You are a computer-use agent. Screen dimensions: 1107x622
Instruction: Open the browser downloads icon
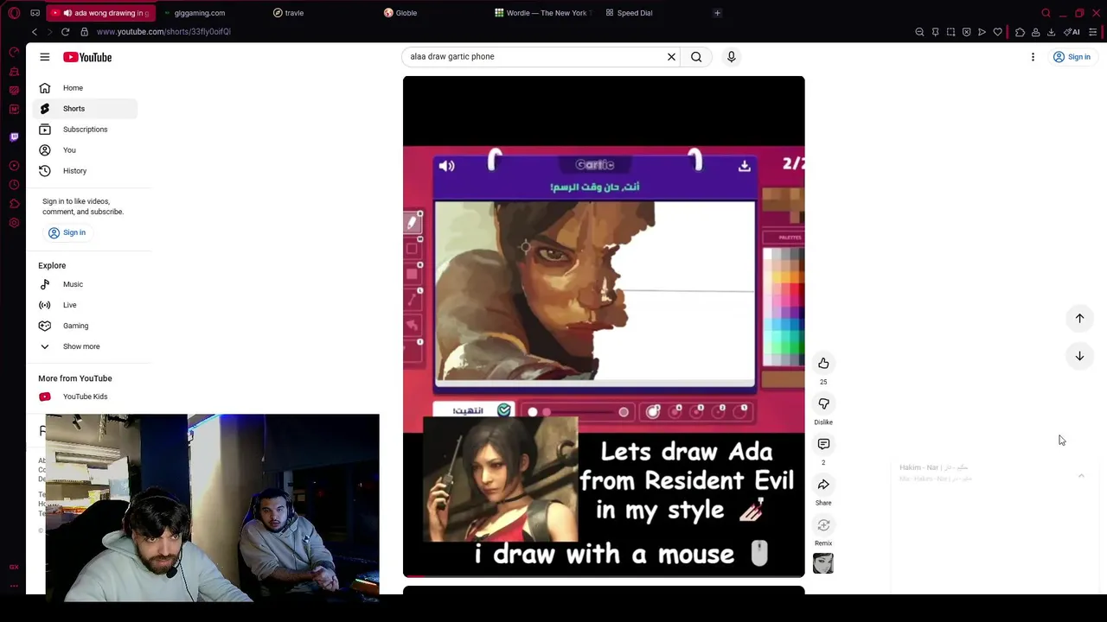pyautogui.click(x=1051, y=32)
